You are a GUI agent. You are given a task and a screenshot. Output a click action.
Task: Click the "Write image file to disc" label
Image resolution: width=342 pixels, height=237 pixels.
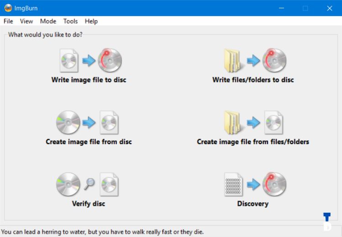point(89,80)
